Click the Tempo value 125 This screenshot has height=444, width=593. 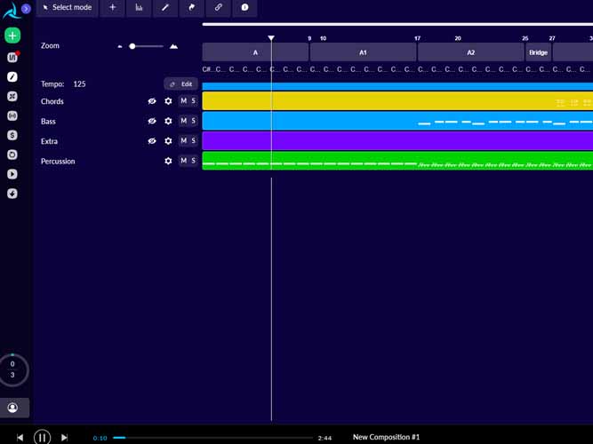click(x=79, y=83)
